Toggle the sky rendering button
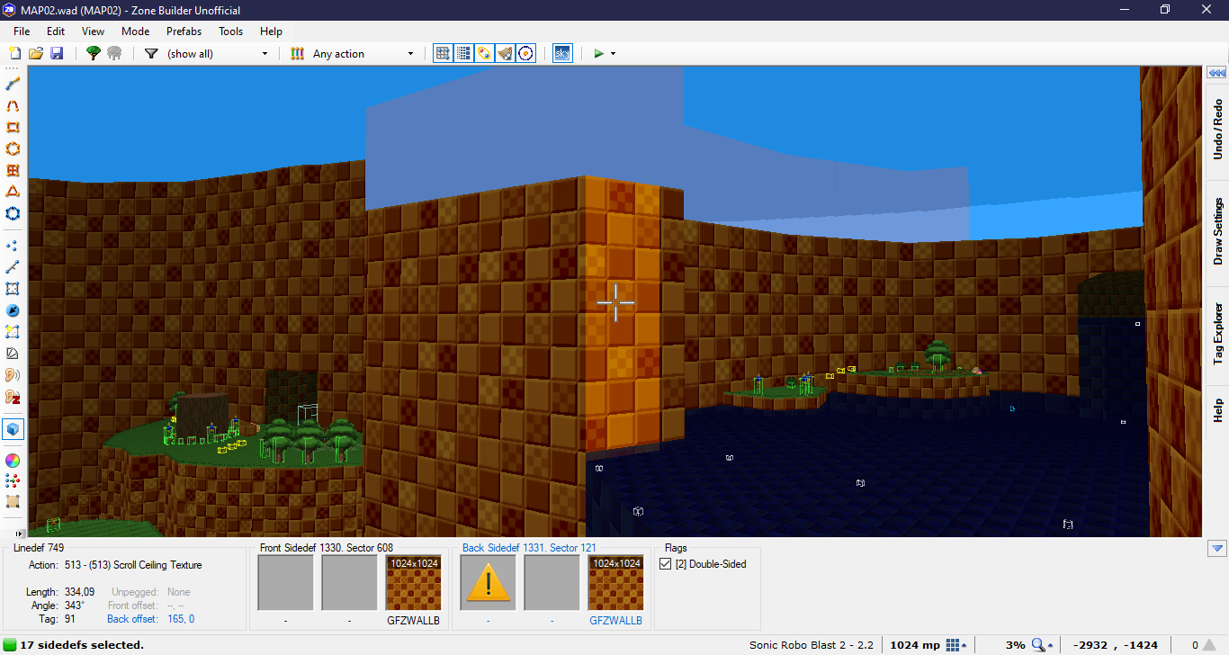 (x=562, y=54)
